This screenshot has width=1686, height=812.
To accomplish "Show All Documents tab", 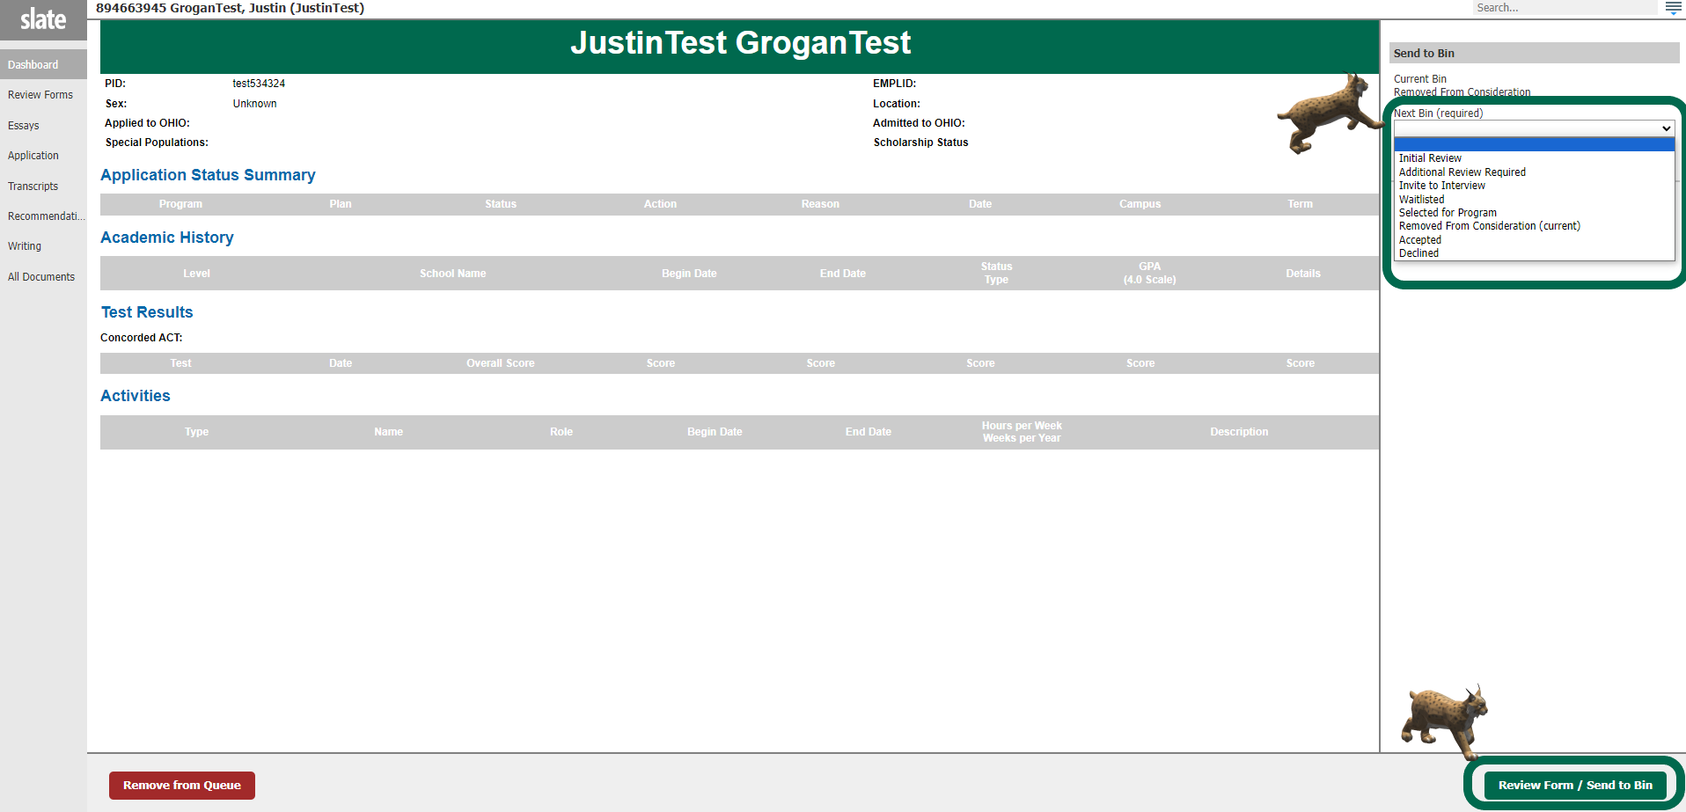I will (x=43, y=277).
